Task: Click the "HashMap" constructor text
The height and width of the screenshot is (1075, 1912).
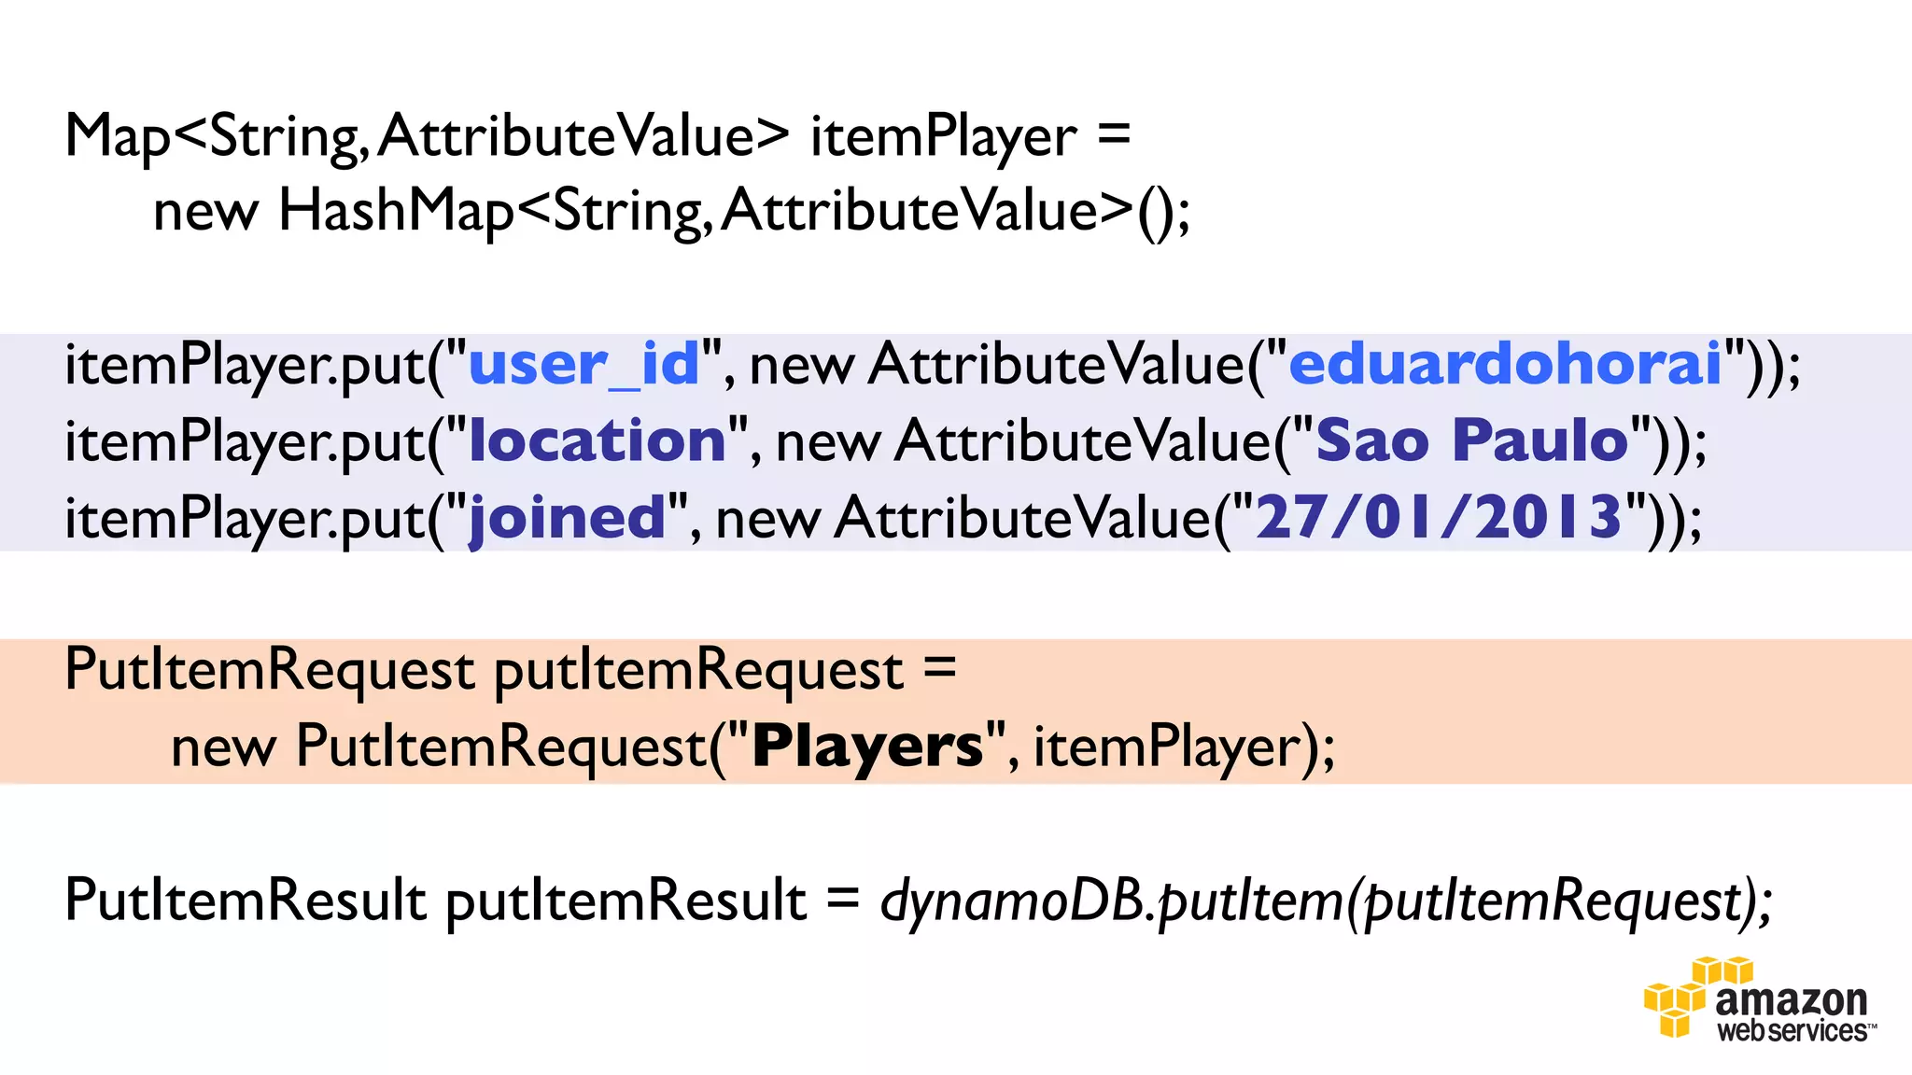Action: 396,210
